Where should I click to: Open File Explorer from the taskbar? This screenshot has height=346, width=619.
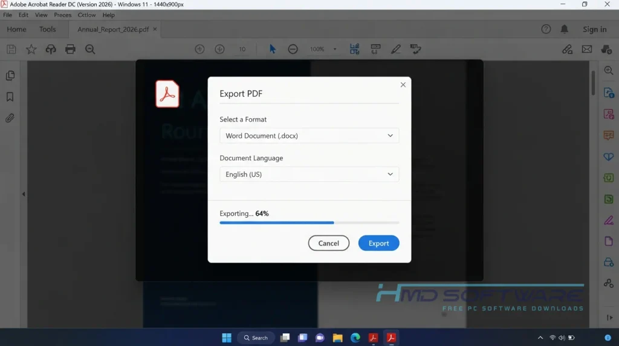[337, 338]
